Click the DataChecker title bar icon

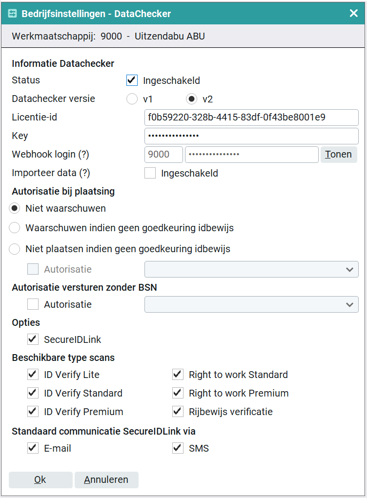(13, 14)
